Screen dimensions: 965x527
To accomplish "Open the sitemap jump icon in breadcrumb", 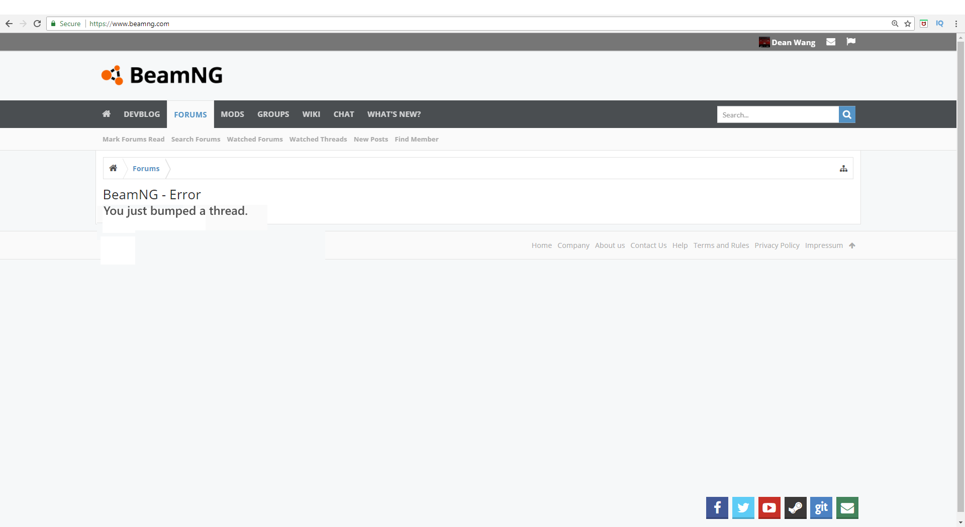I will point(843,169).
